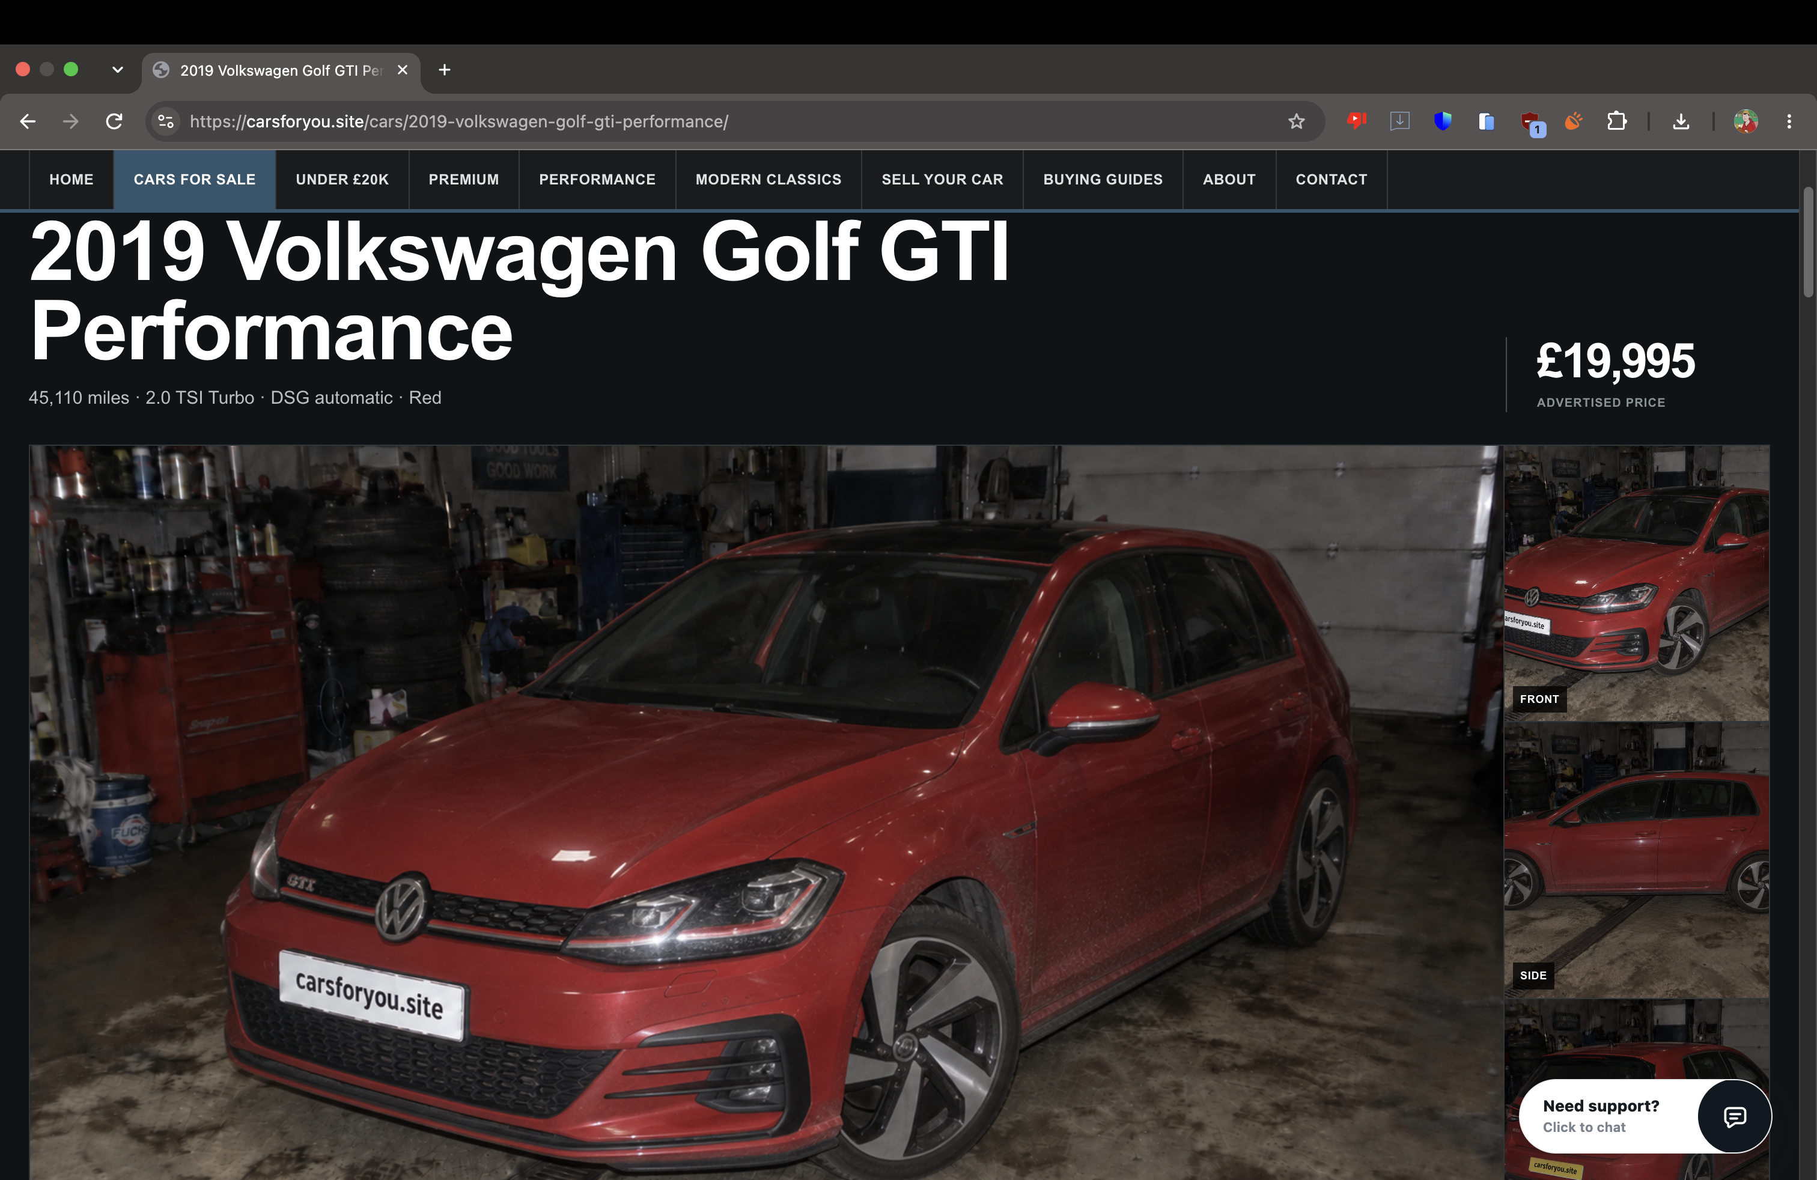Open the red speech-bubble extension icon

[1357, 121]
